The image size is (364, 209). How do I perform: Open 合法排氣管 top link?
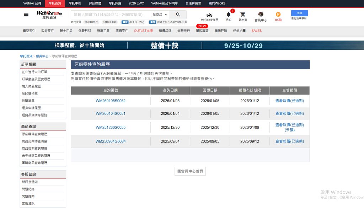193,3
